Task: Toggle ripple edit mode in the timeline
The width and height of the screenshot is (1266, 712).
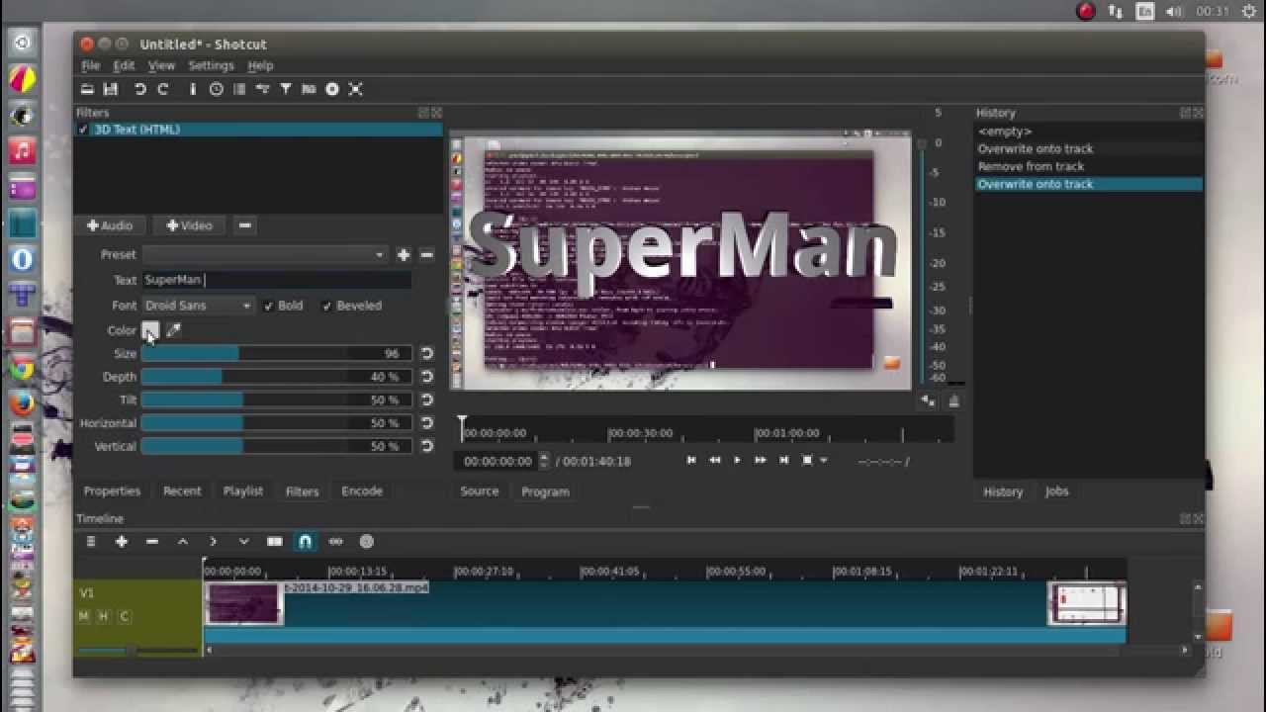Action: pyautogui.click(x=336, y=542)
